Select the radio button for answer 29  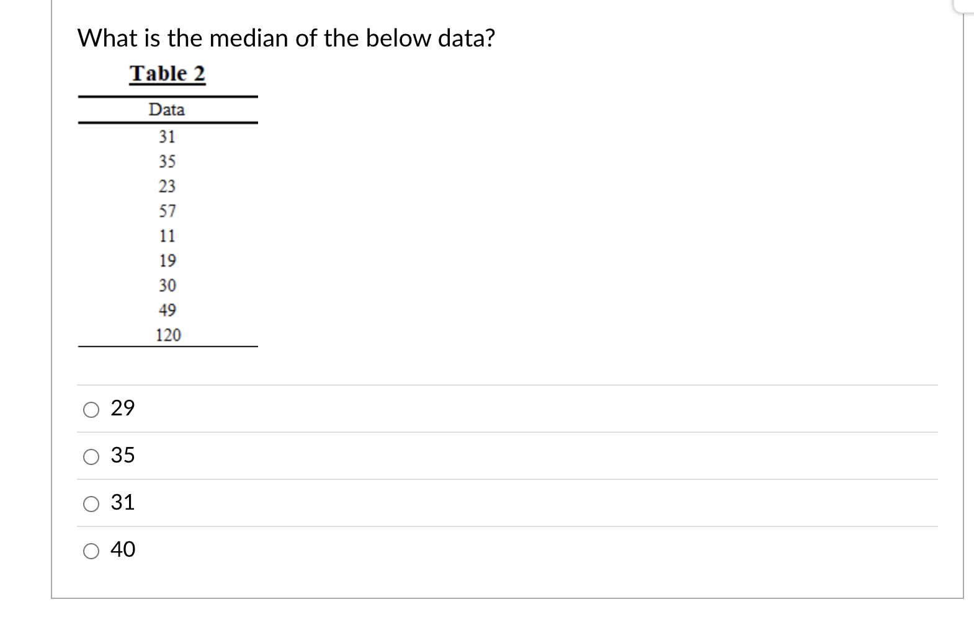coord(91,408)
